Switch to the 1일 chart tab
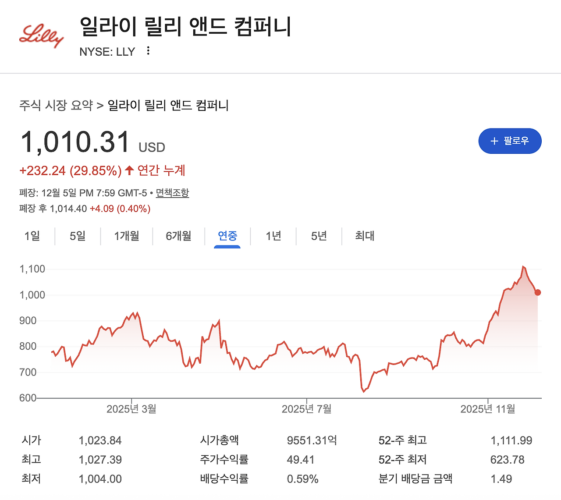 pos(32,236)
